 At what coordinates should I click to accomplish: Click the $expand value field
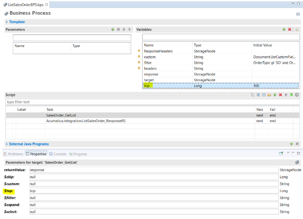point(154,204)
